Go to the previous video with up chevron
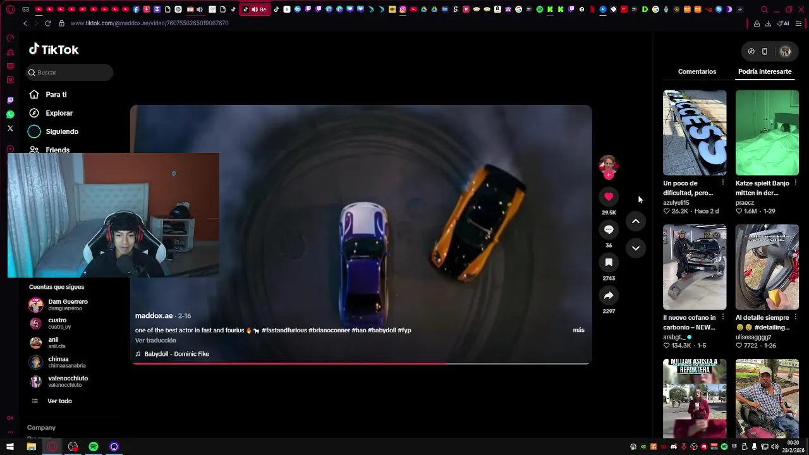The height and width of the screenshot is (455, 809). click(636, 221)
